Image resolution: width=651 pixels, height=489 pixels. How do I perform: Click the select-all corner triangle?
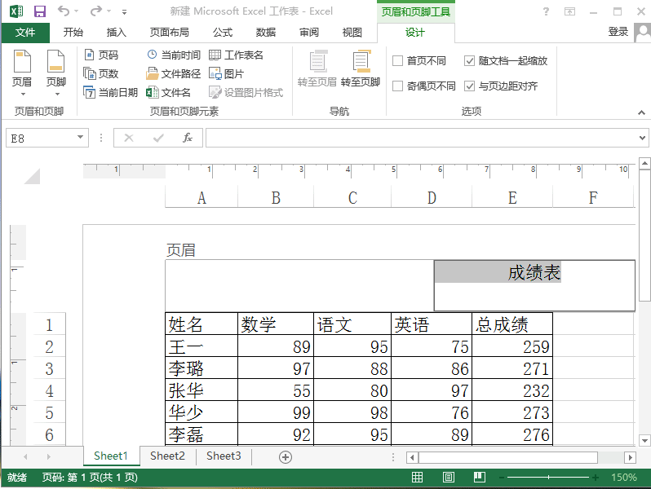(32, 176)
